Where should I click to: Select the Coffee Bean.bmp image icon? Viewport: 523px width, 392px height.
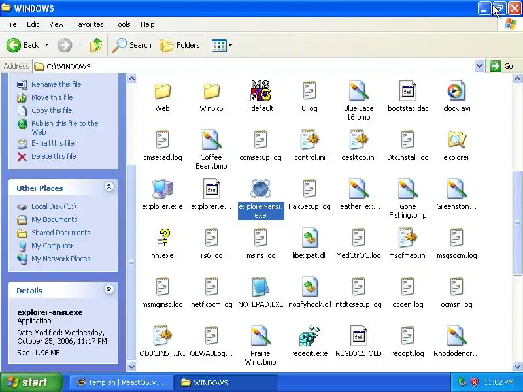point(211,140)
